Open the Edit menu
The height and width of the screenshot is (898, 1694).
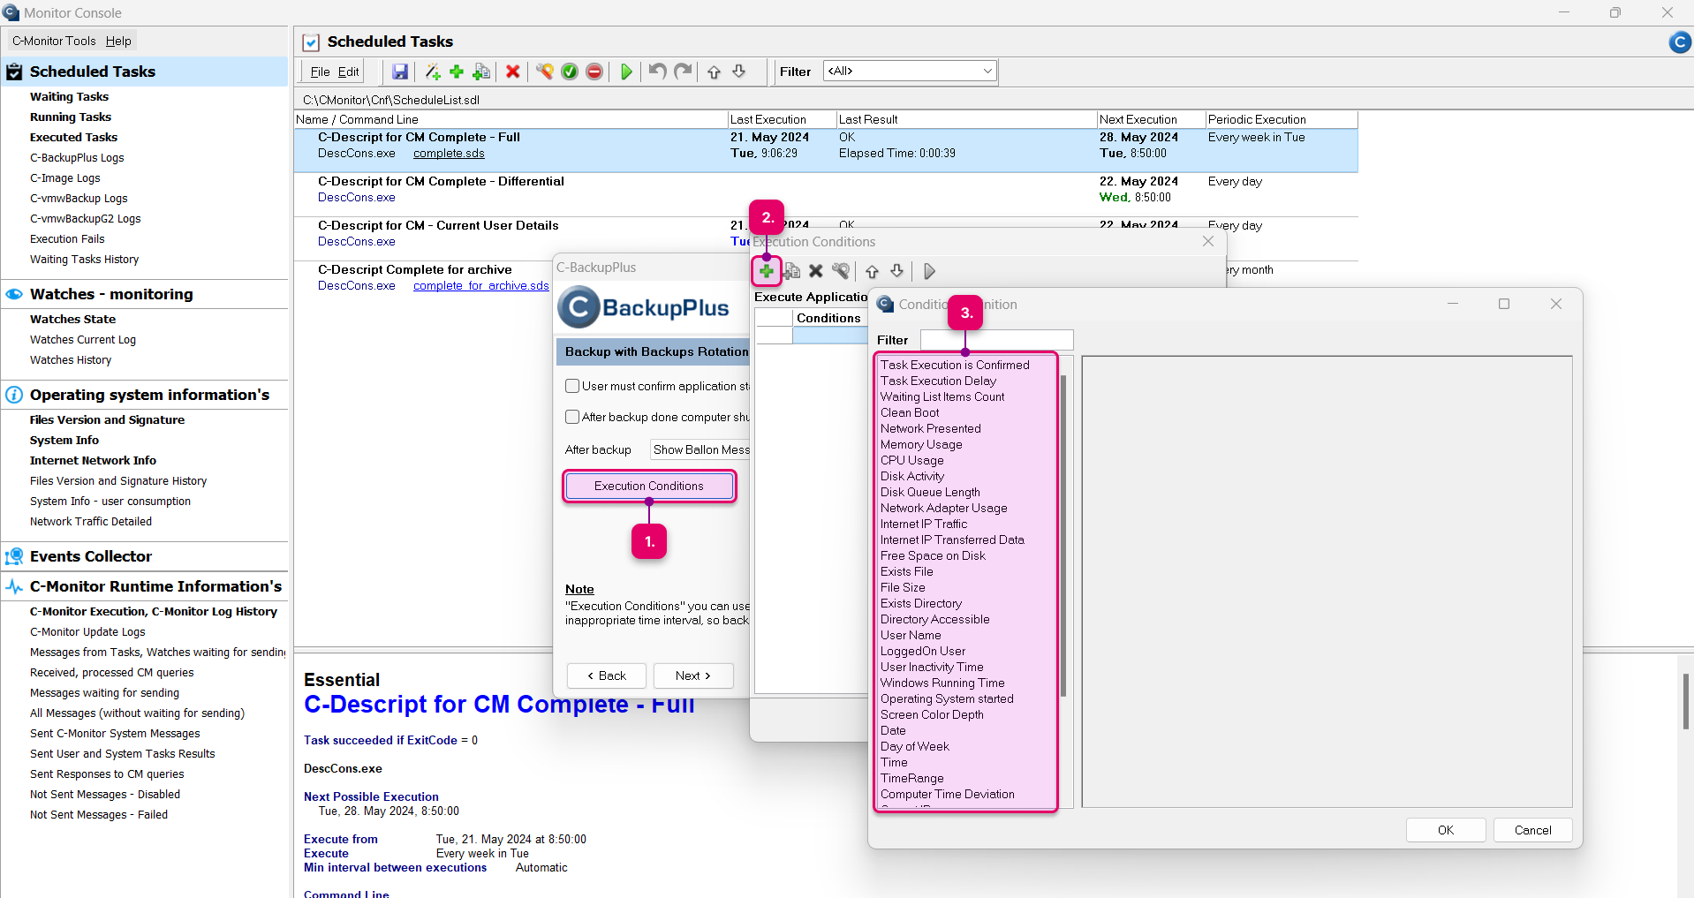point(349,72)
